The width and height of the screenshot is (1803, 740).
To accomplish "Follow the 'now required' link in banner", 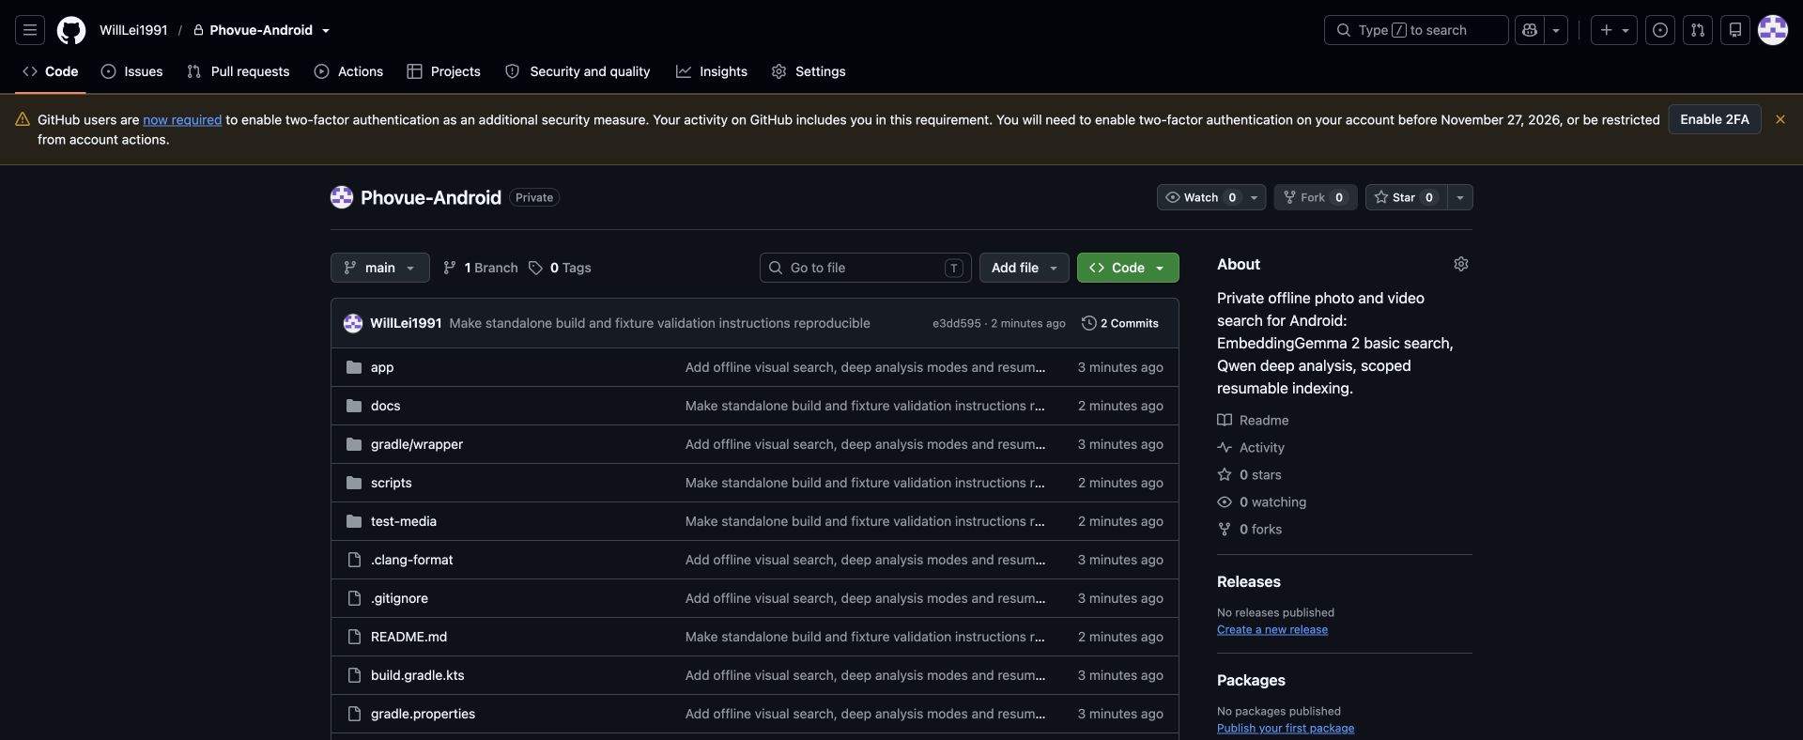I will pos(182,119).
